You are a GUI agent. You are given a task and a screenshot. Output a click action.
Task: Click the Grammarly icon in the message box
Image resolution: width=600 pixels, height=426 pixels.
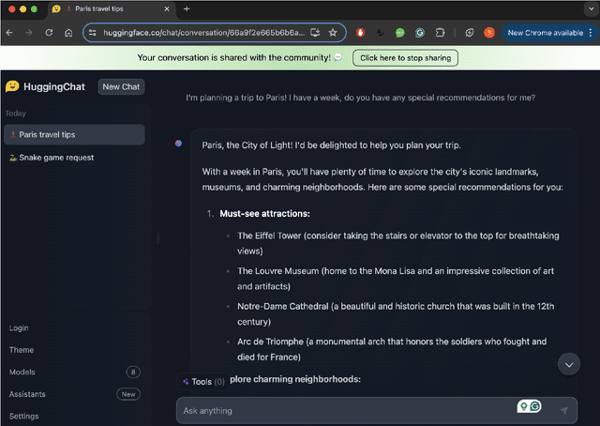[535, 406]
